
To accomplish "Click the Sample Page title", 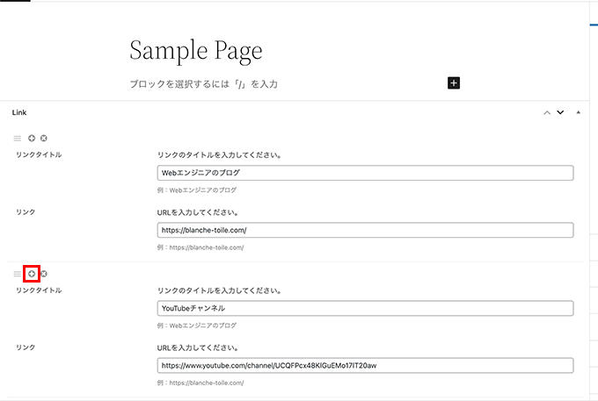I will point(196,52).
